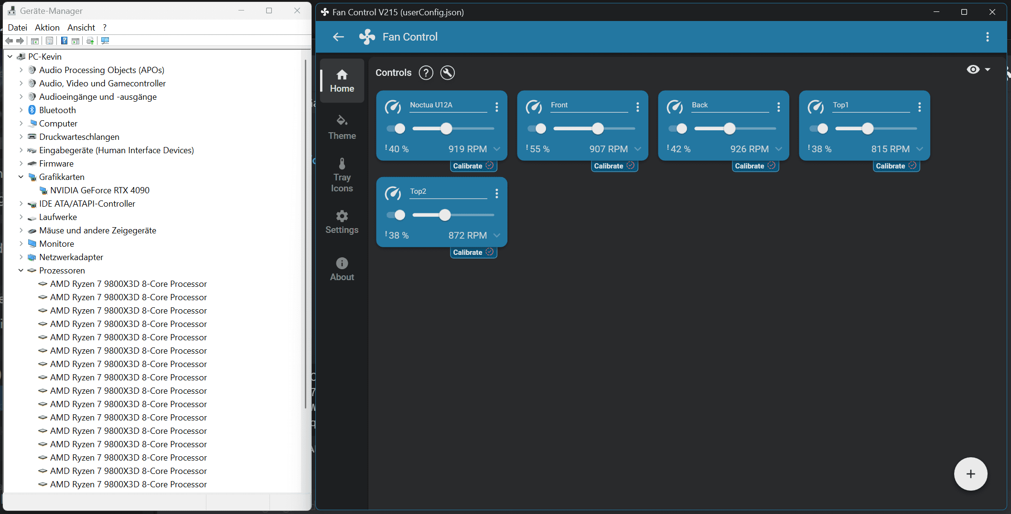The height and width of the screenshot is (514, 1011).
Task: Click the Front fan speed slider handle
Action: point(598,128)
